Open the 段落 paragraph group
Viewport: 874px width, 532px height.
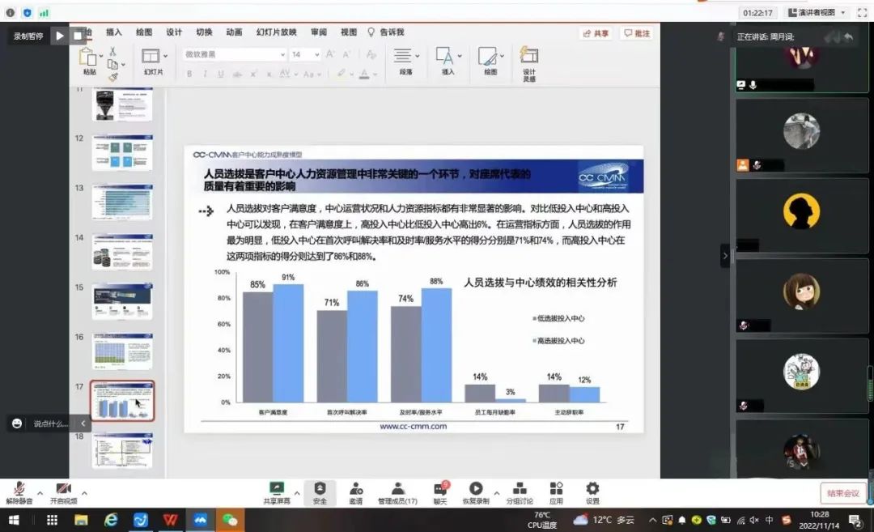405,62
